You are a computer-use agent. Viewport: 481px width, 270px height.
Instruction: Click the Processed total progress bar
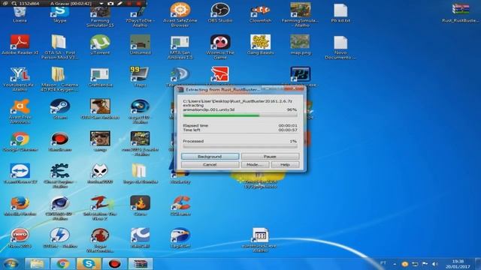coord(240,147)
